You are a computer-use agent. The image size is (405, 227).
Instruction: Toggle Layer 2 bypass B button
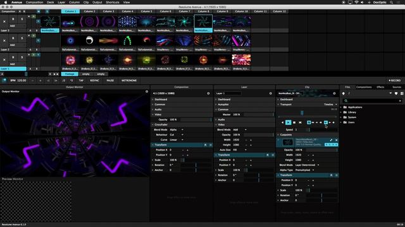coord(13,38)
